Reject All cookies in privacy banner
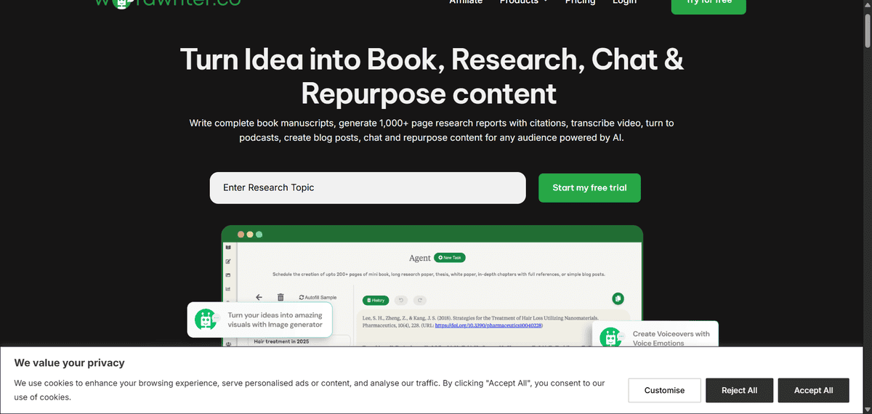 click(x=739, y=391)
